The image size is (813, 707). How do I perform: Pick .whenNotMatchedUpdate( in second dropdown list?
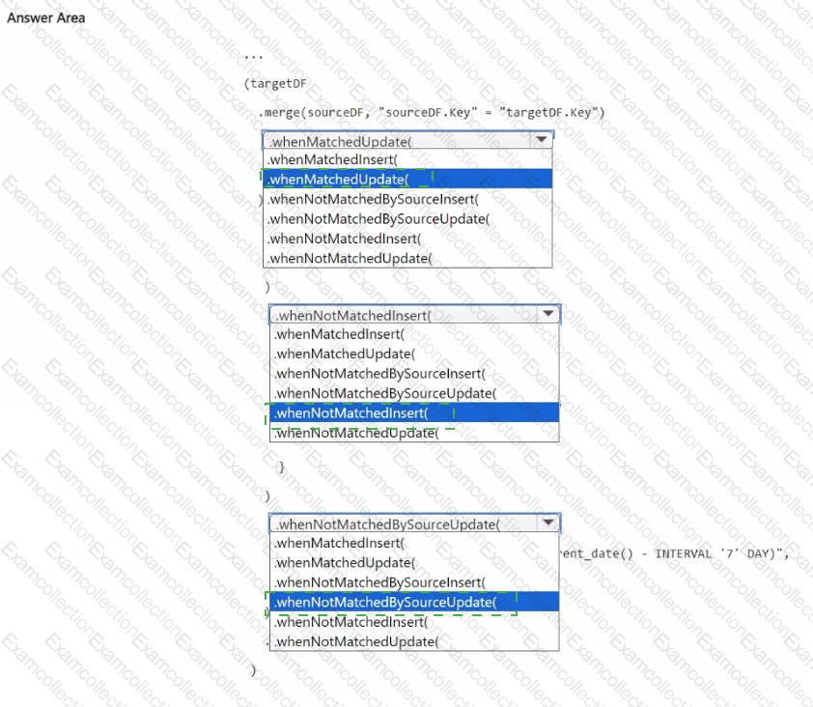pyautogui.click(x=414, y=433)
